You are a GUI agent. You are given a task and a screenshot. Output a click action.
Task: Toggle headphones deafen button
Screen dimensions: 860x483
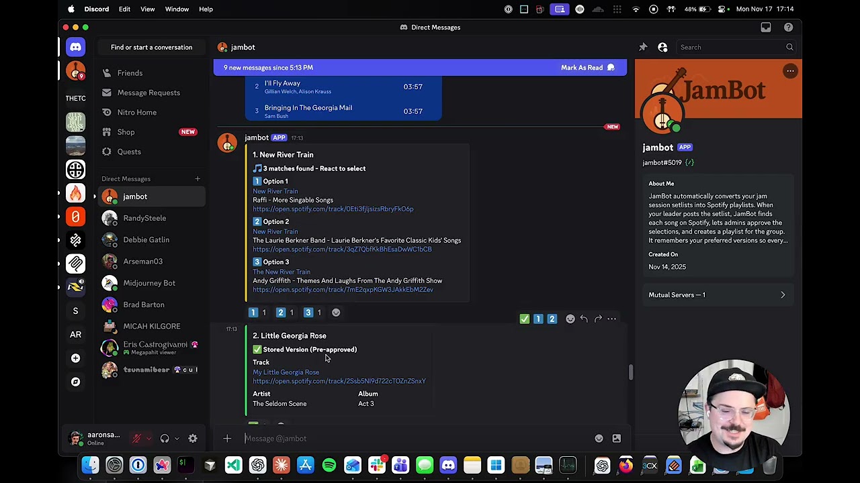click(165, 439)
